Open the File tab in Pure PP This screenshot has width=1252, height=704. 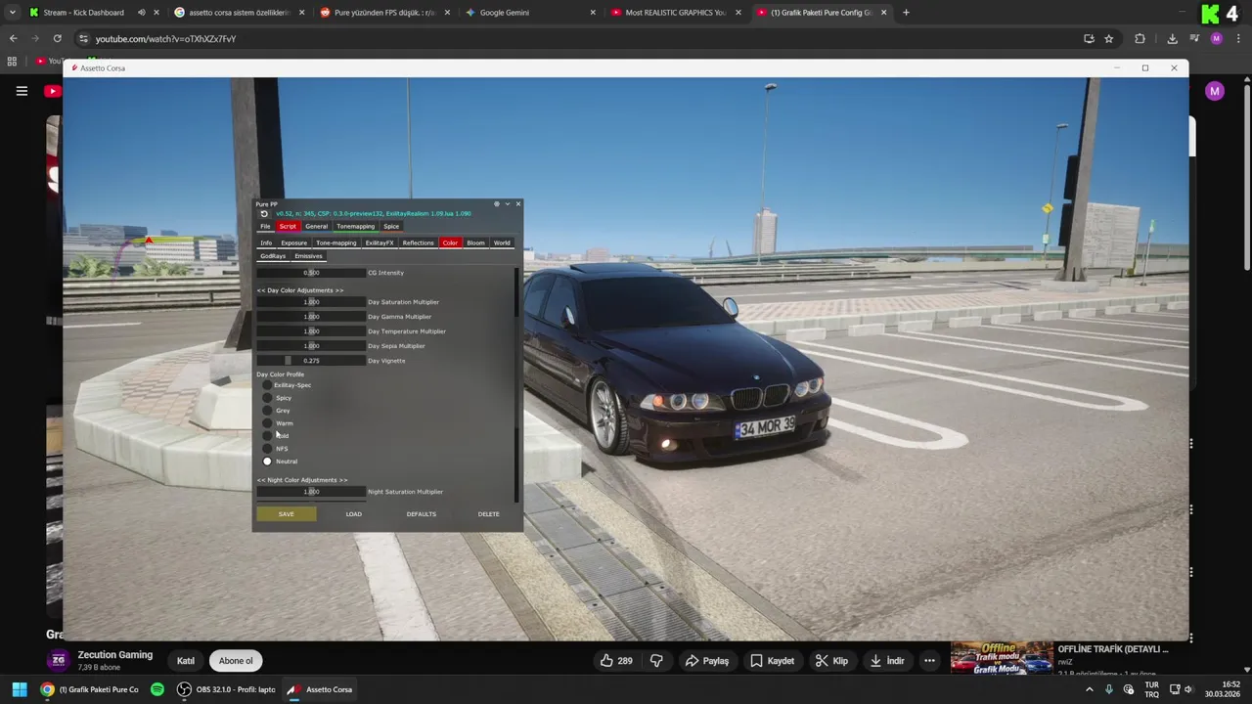[265, 227]
